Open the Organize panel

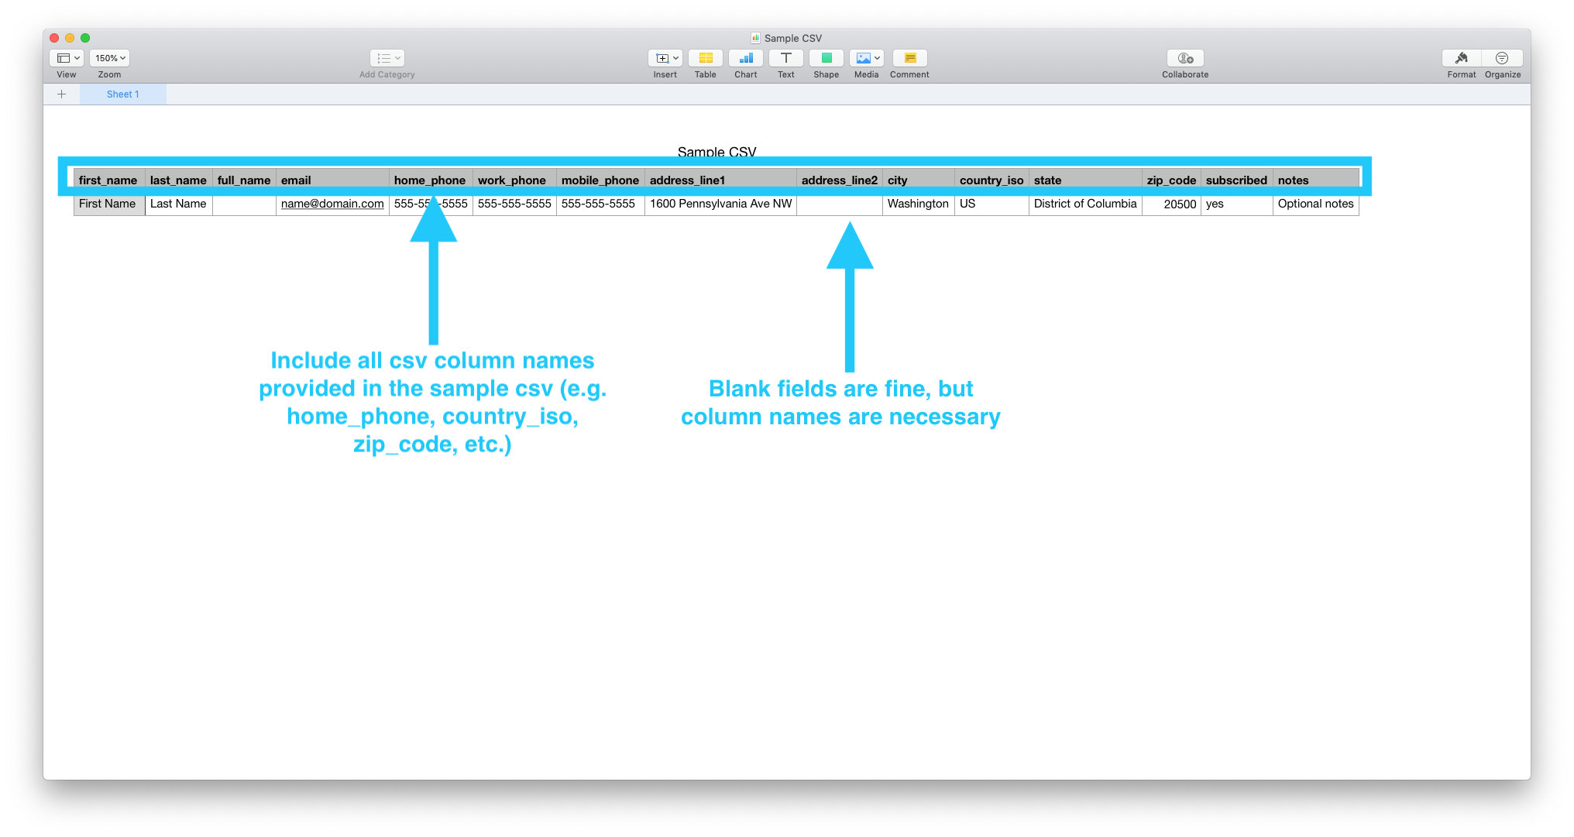point(1503,58)
